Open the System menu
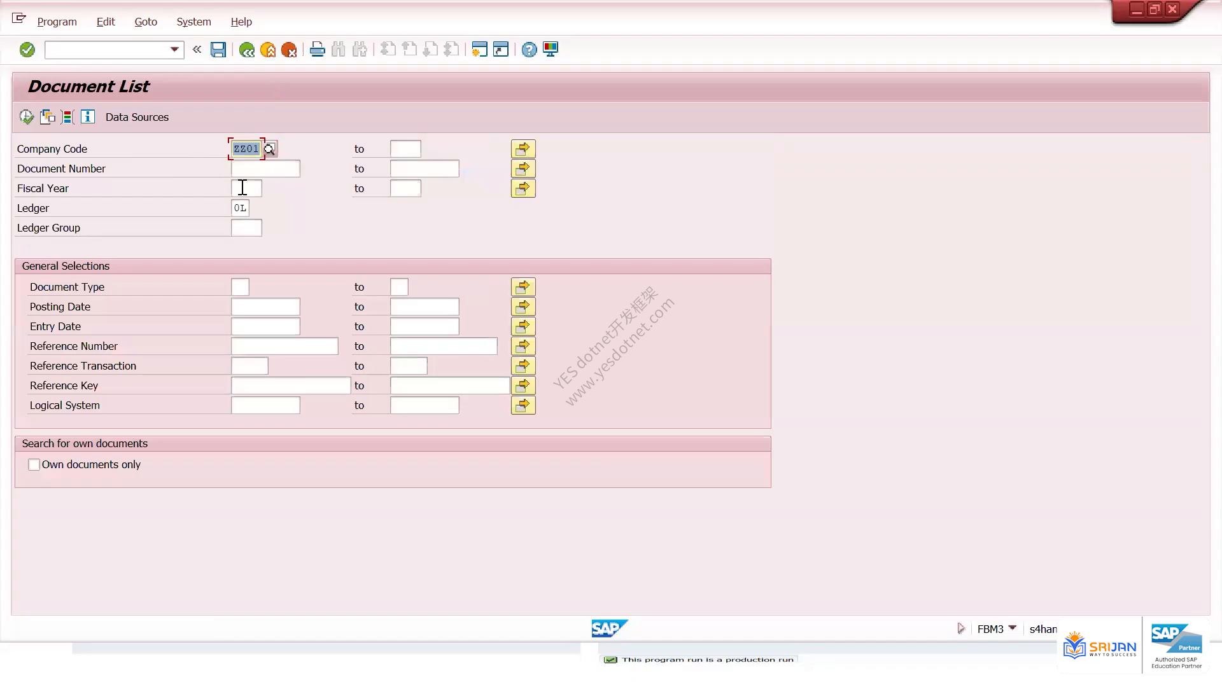 coord(193,22)
